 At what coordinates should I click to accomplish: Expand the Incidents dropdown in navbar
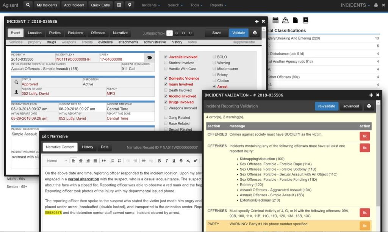[150, 5]
